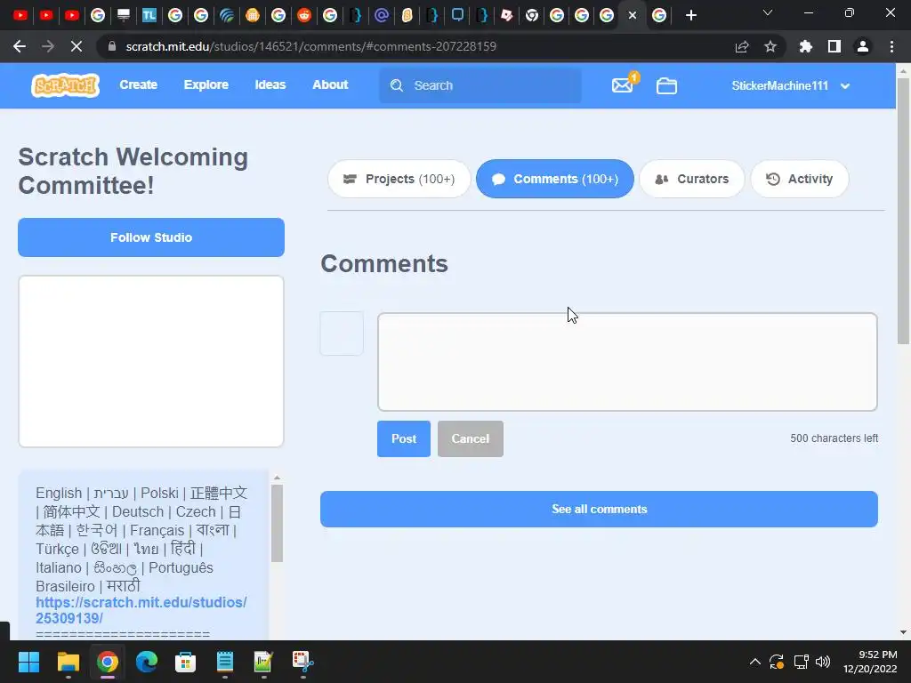Open a new browser tab
The width and height of the screenshot is (911, 683).
tap(690, 15)
